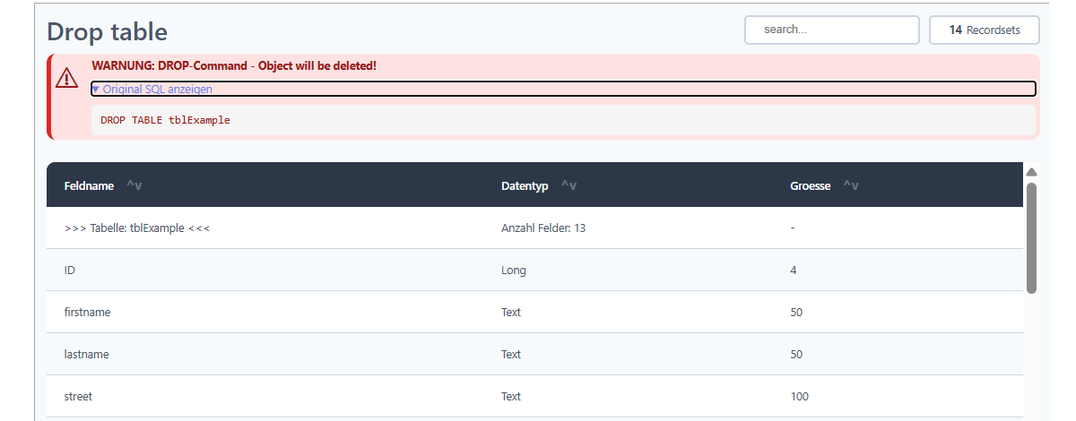Click the DROP TABLE tblExample code box

pyautogui.click(x=563, y=120)
